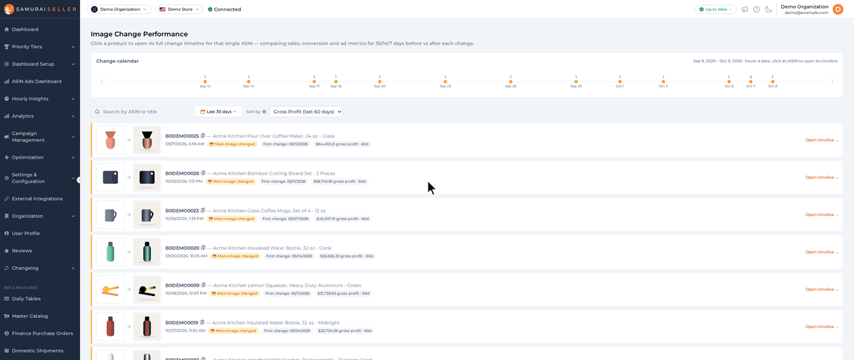Click the $64,493.21 gross profit badge
This screenshot has width=854, height=360.
pyautogui.click(x=342, y=144)
